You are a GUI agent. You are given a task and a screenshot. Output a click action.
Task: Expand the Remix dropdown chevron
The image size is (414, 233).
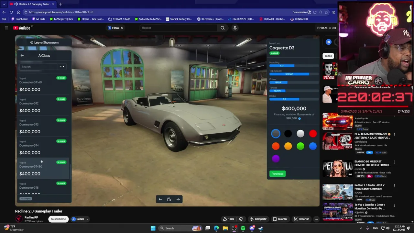point(87,219)
